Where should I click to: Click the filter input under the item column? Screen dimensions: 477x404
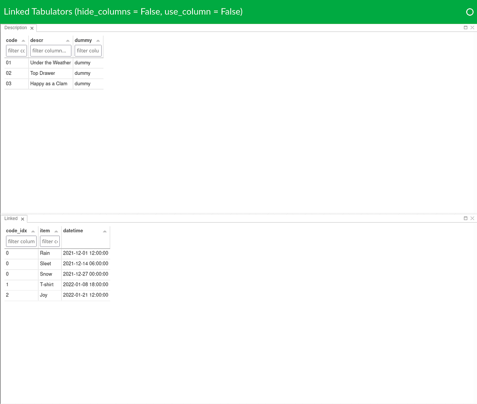point(50,241)
